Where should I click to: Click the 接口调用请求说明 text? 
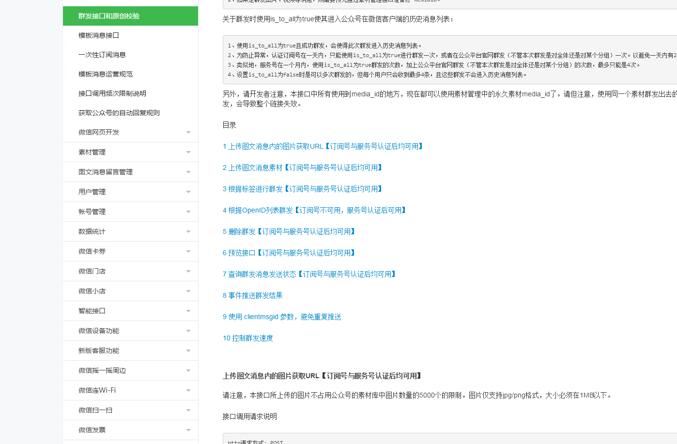(249, 416)
